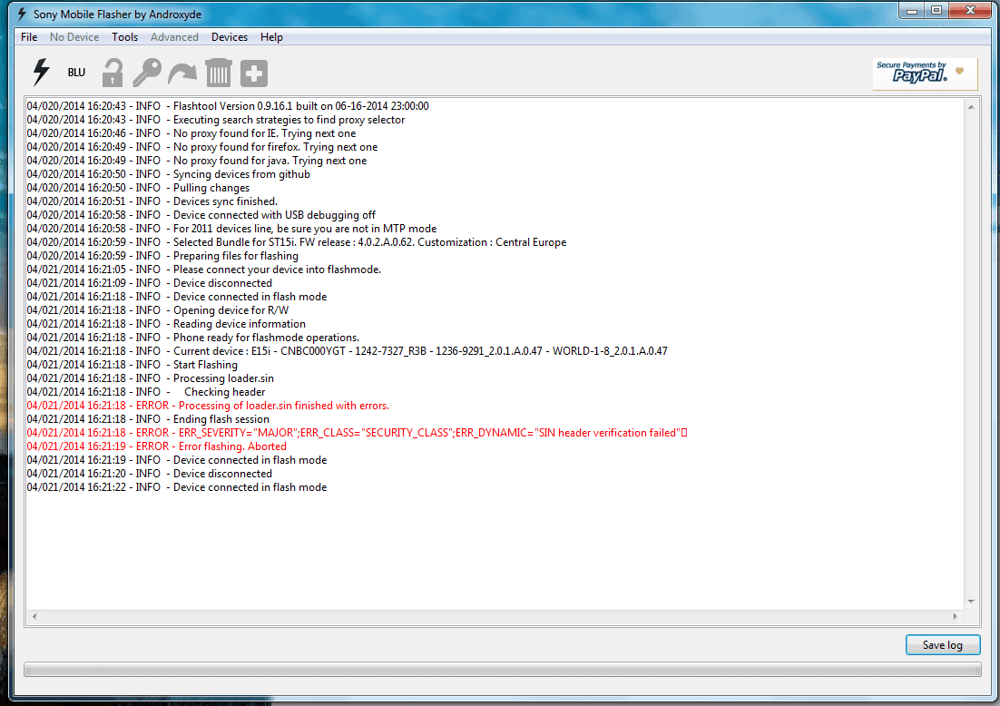Click the trash can cleaner icon
Screen dimensions: 1000x706
(218, 73)
